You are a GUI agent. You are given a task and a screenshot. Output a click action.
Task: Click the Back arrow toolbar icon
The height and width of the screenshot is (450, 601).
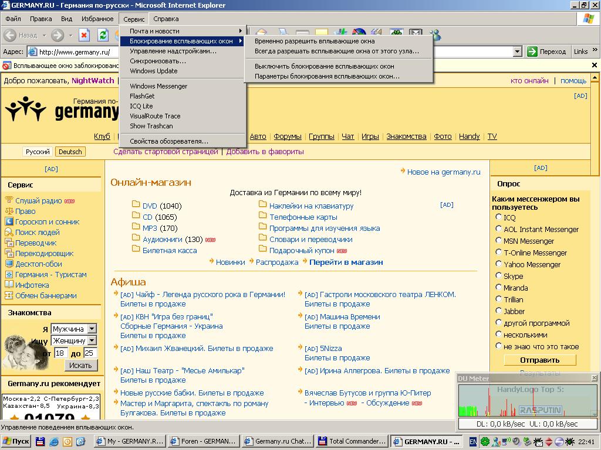tap(10, 35)
